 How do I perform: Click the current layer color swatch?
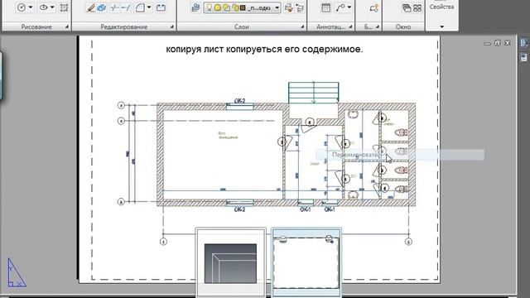[243, 7]
